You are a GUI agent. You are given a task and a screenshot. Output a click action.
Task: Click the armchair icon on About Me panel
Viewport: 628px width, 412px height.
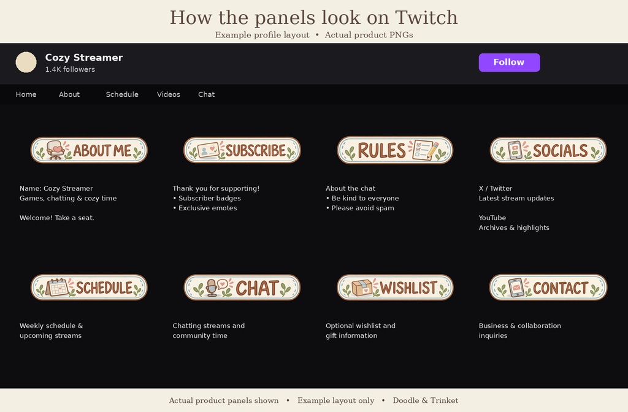click(55, 150)
